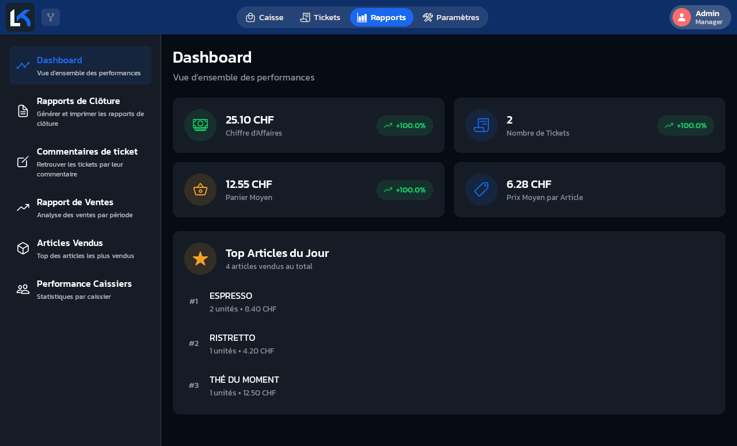Click the cube icon for Articles Vendus
Screen dimensions: 737x446
(23, 248)
